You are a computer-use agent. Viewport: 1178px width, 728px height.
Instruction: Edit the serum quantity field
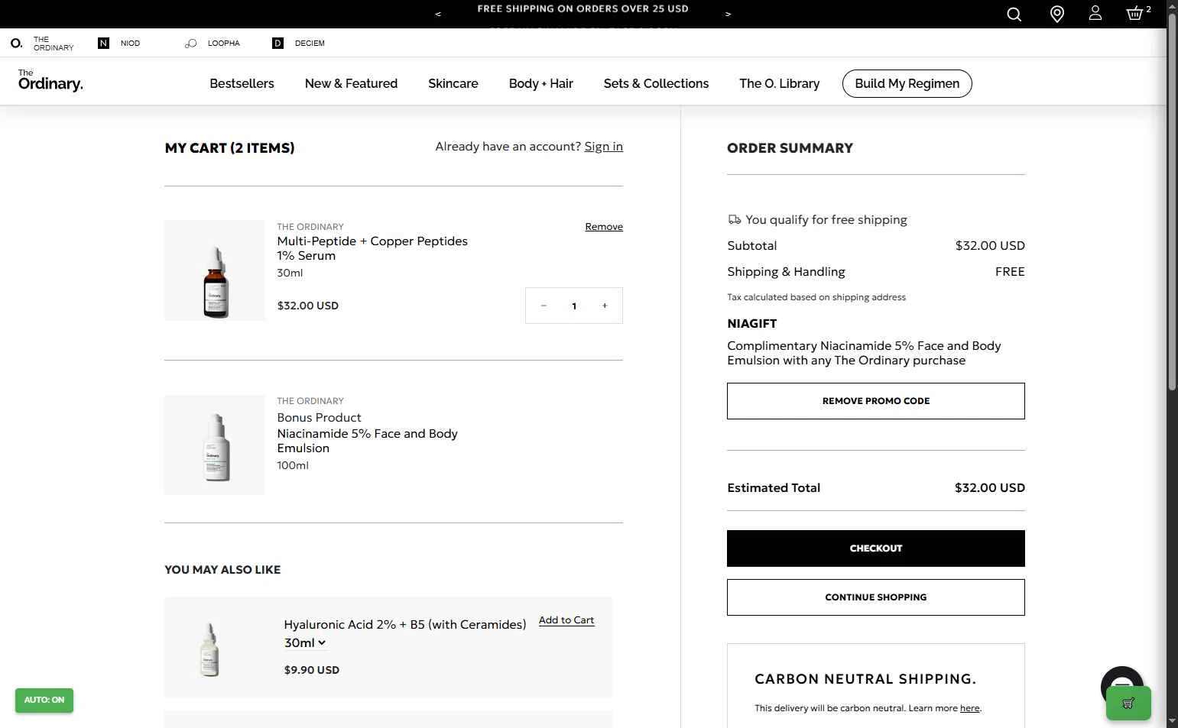(x=574, y=306)
